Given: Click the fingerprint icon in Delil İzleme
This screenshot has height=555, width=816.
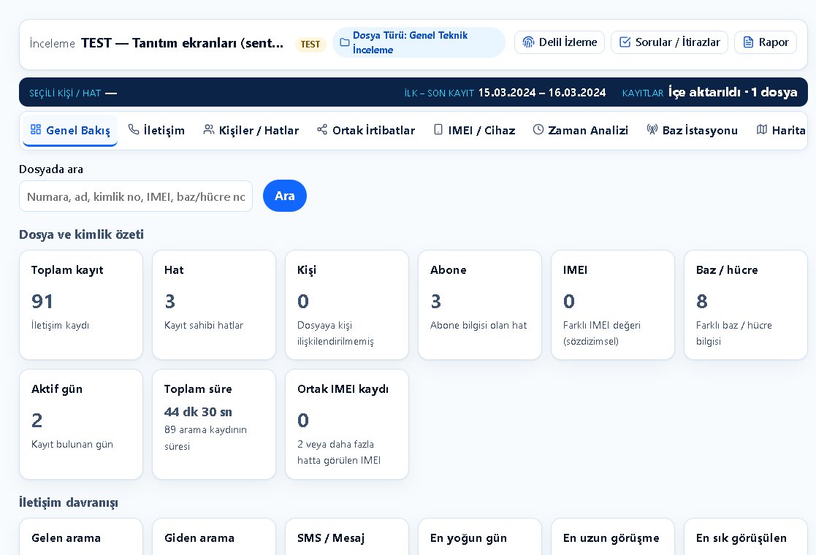Looking at the screenshot, I should 528,42.
